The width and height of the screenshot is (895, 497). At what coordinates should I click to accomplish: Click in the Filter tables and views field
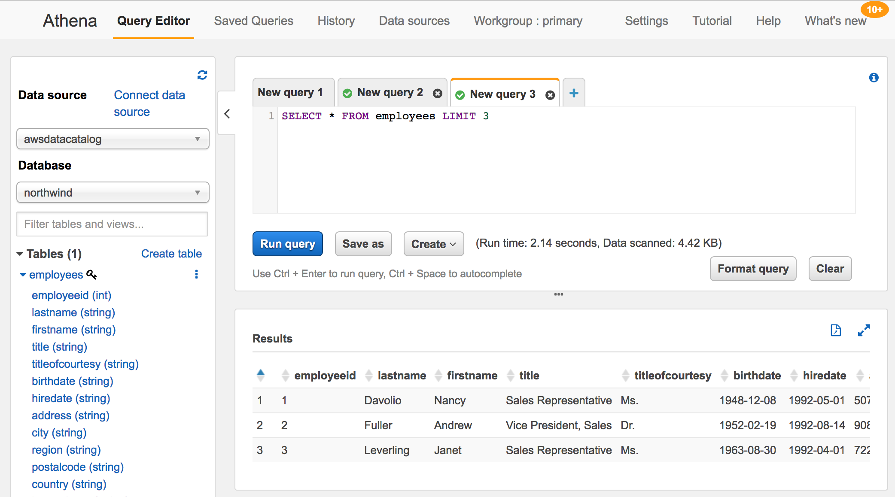click(x=112, y=224)
